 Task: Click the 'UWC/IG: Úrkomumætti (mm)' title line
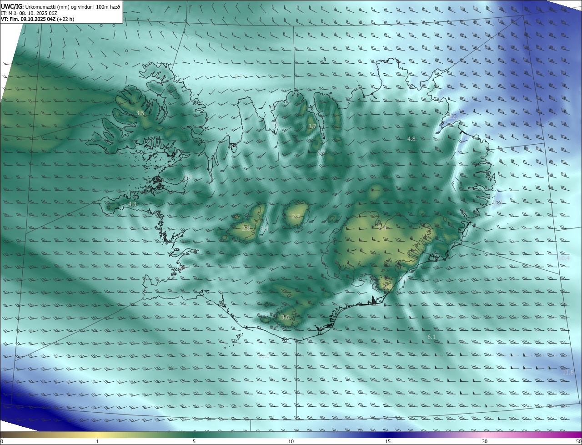(60, 6)
